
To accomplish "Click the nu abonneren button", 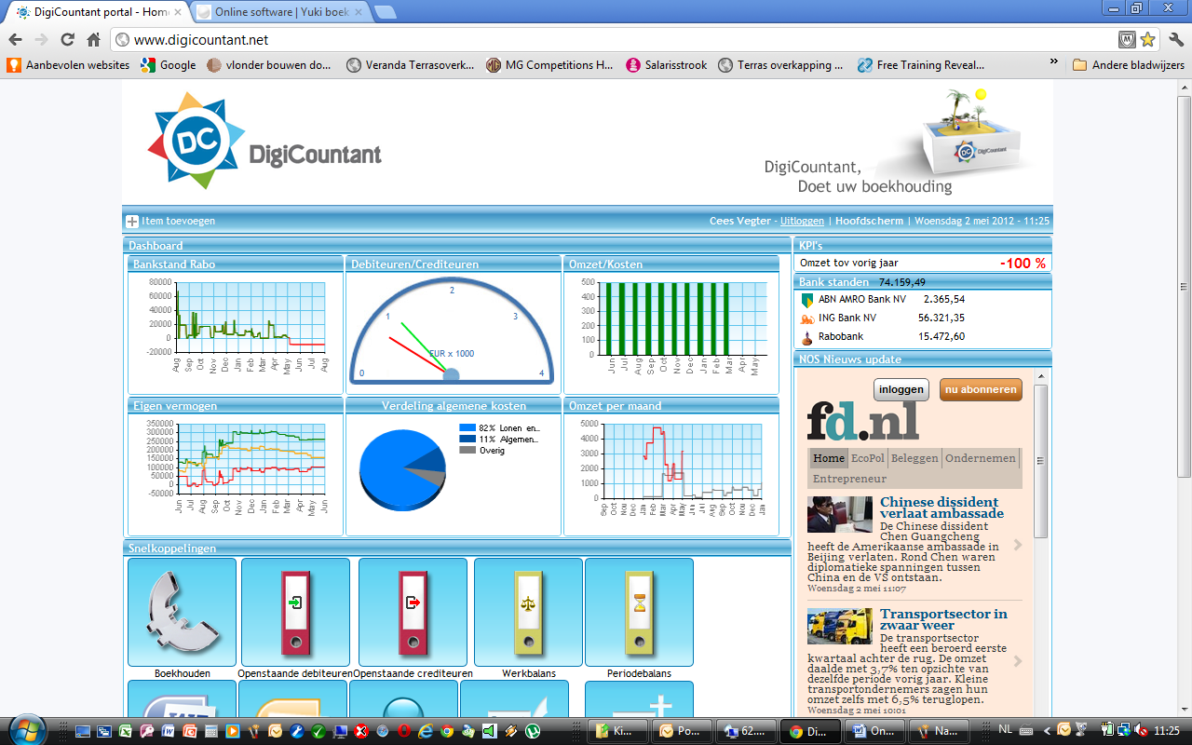I will click(x=981, y=389).
